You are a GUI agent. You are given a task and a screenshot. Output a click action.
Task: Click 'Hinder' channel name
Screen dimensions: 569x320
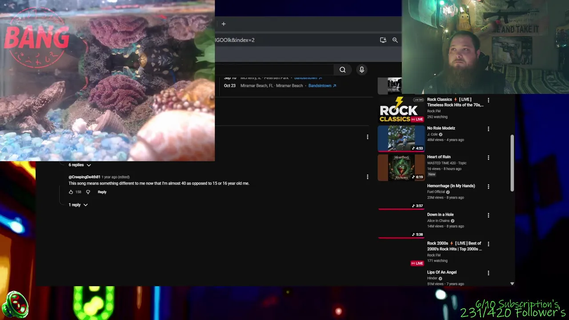coord(433,278)
